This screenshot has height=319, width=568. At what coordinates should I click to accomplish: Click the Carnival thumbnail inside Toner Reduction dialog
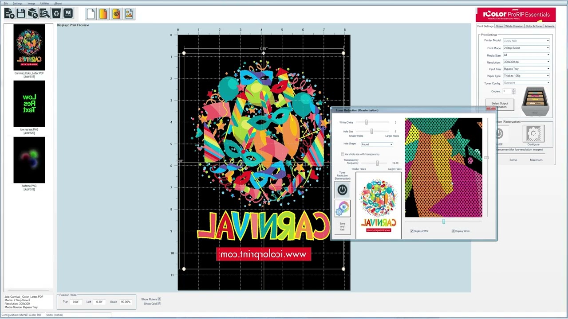[x=379, y=206]
